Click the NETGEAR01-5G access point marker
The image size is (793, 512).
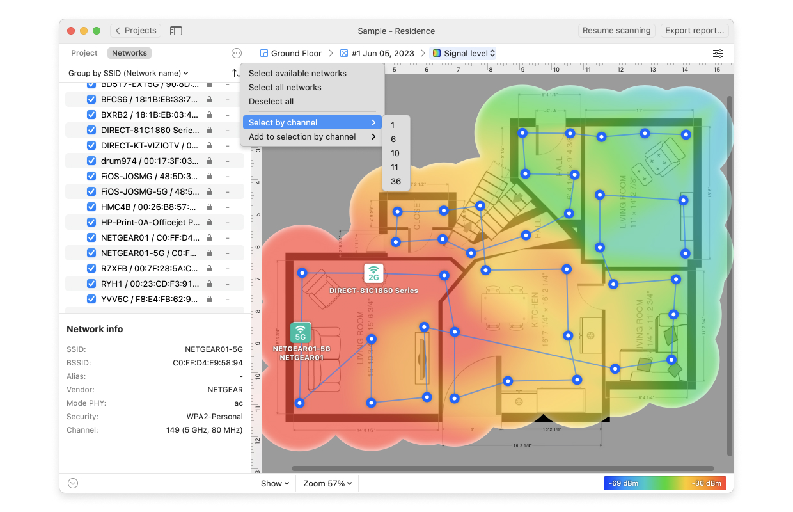click(301, 332)
